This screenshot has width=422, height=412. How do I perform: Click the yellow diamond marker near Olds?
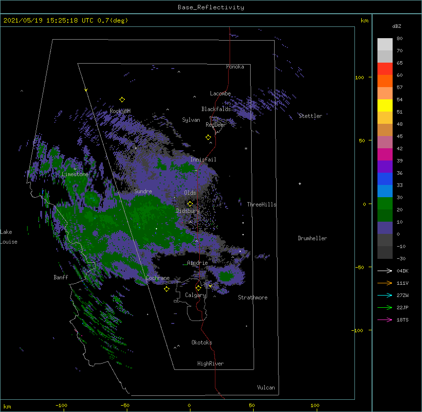[190, 204]
